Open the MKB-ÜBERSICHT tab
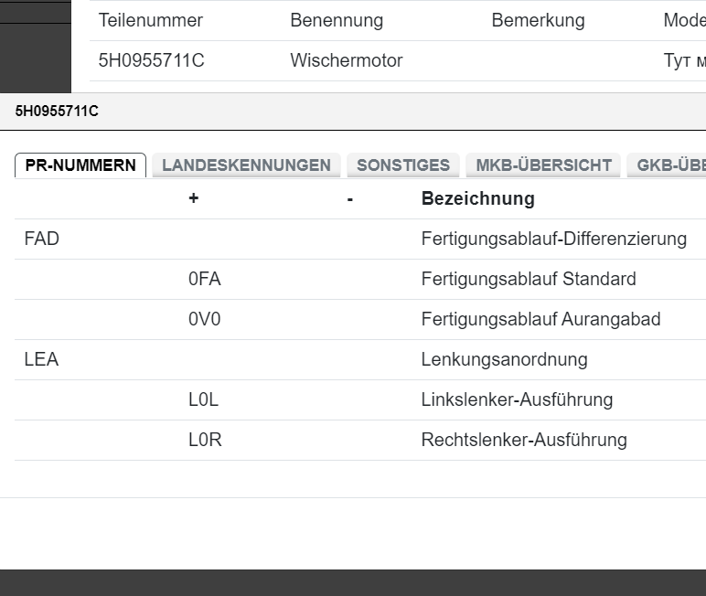This screenshot has width=706, height=596. point(543,165)
